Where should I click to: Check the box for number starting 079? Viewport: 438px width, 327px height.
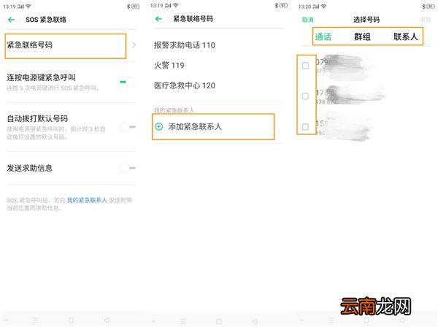tap(305, 66)
